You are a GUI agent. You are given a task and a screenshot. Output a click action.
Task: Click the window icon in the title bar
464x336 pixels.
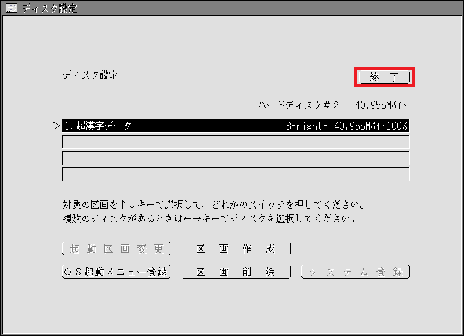click(x=10, y=8)
